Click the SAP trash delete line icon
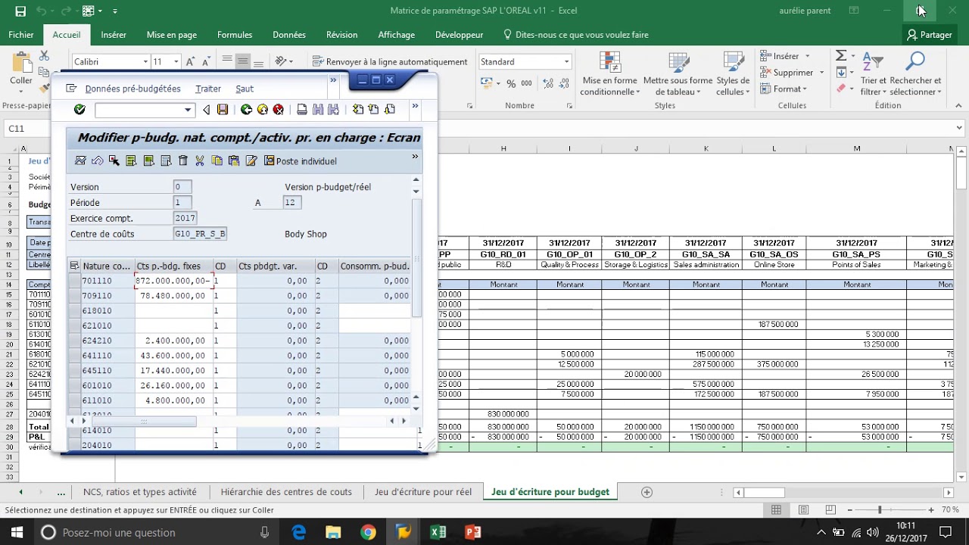The image size is (969, 545). click(182, 160)
